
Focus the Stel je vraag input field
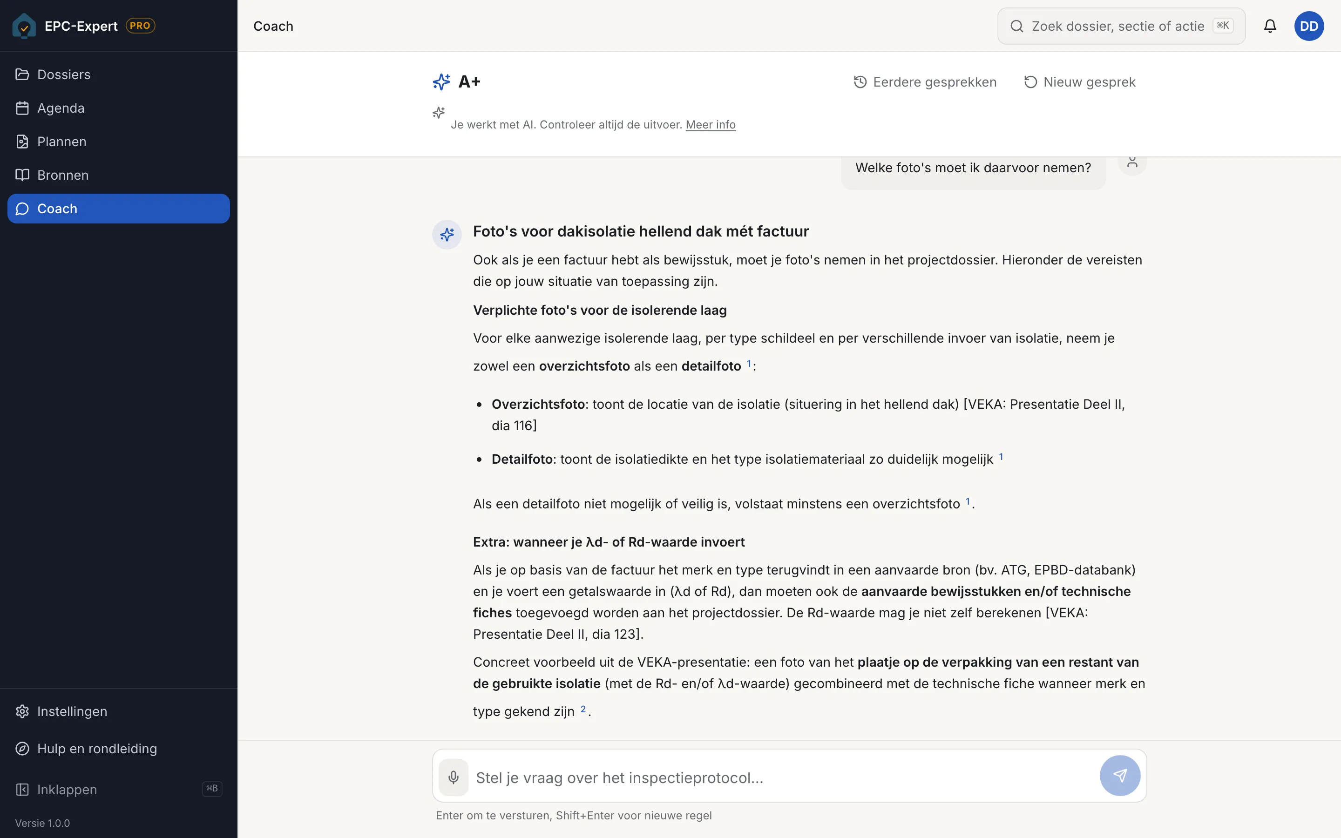(784, 777)
